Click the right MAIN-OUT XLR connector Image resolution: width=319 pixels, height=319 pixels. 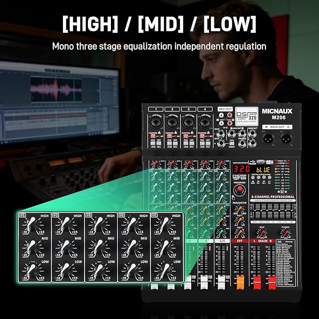[x=286, y=138]
